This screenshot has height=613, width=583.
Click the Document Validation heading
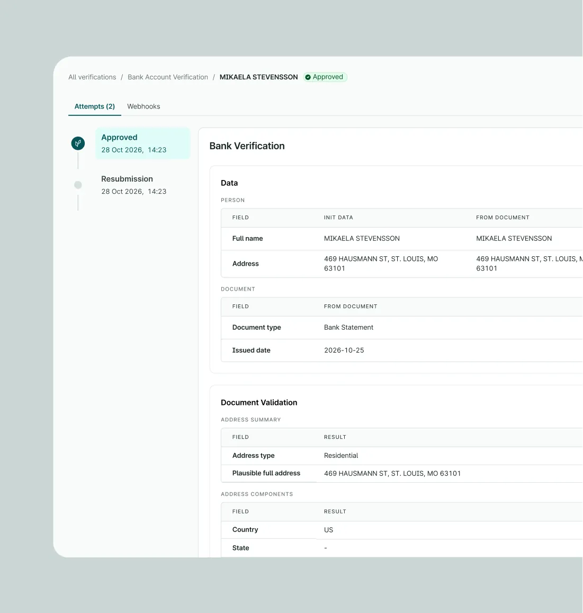click(259, 403)
